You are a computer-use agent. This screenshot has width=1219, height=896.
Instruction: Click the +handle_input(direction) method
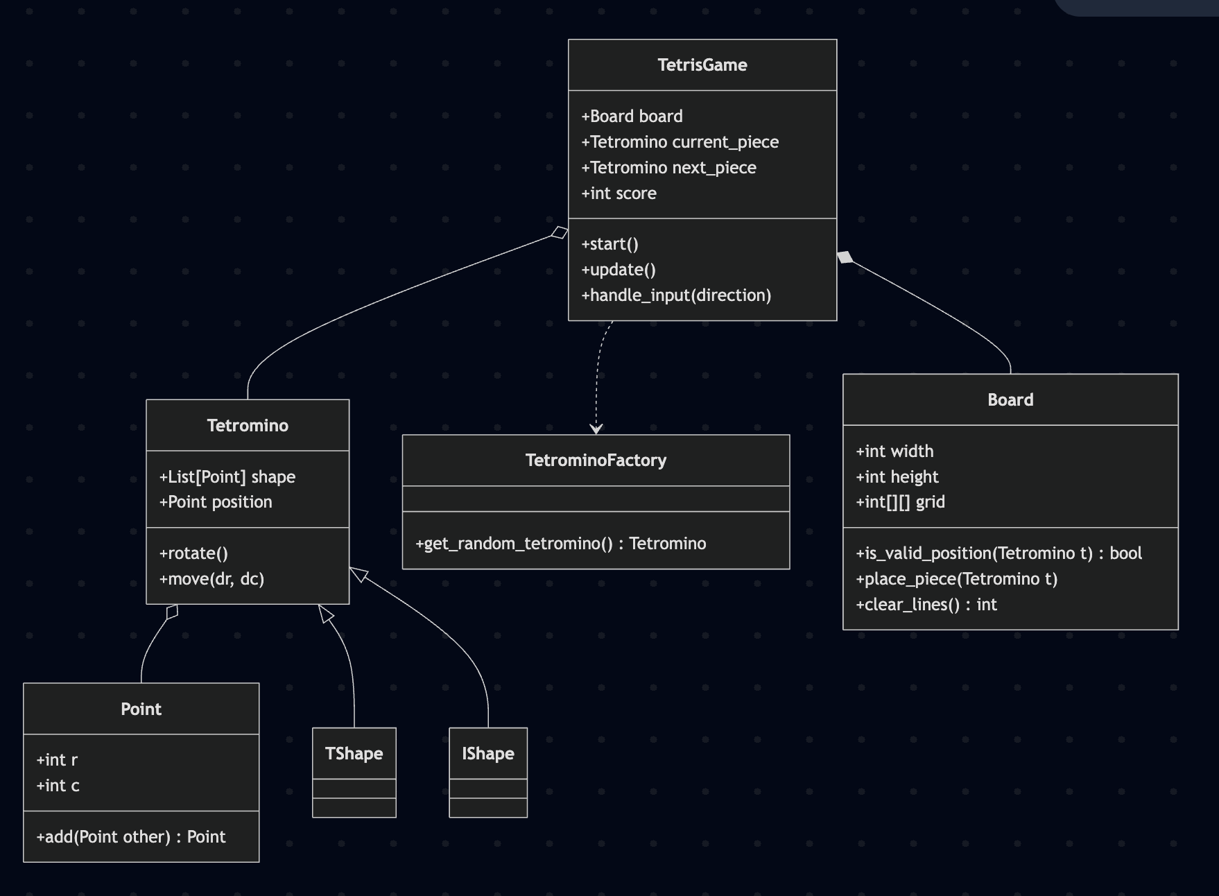676,295
